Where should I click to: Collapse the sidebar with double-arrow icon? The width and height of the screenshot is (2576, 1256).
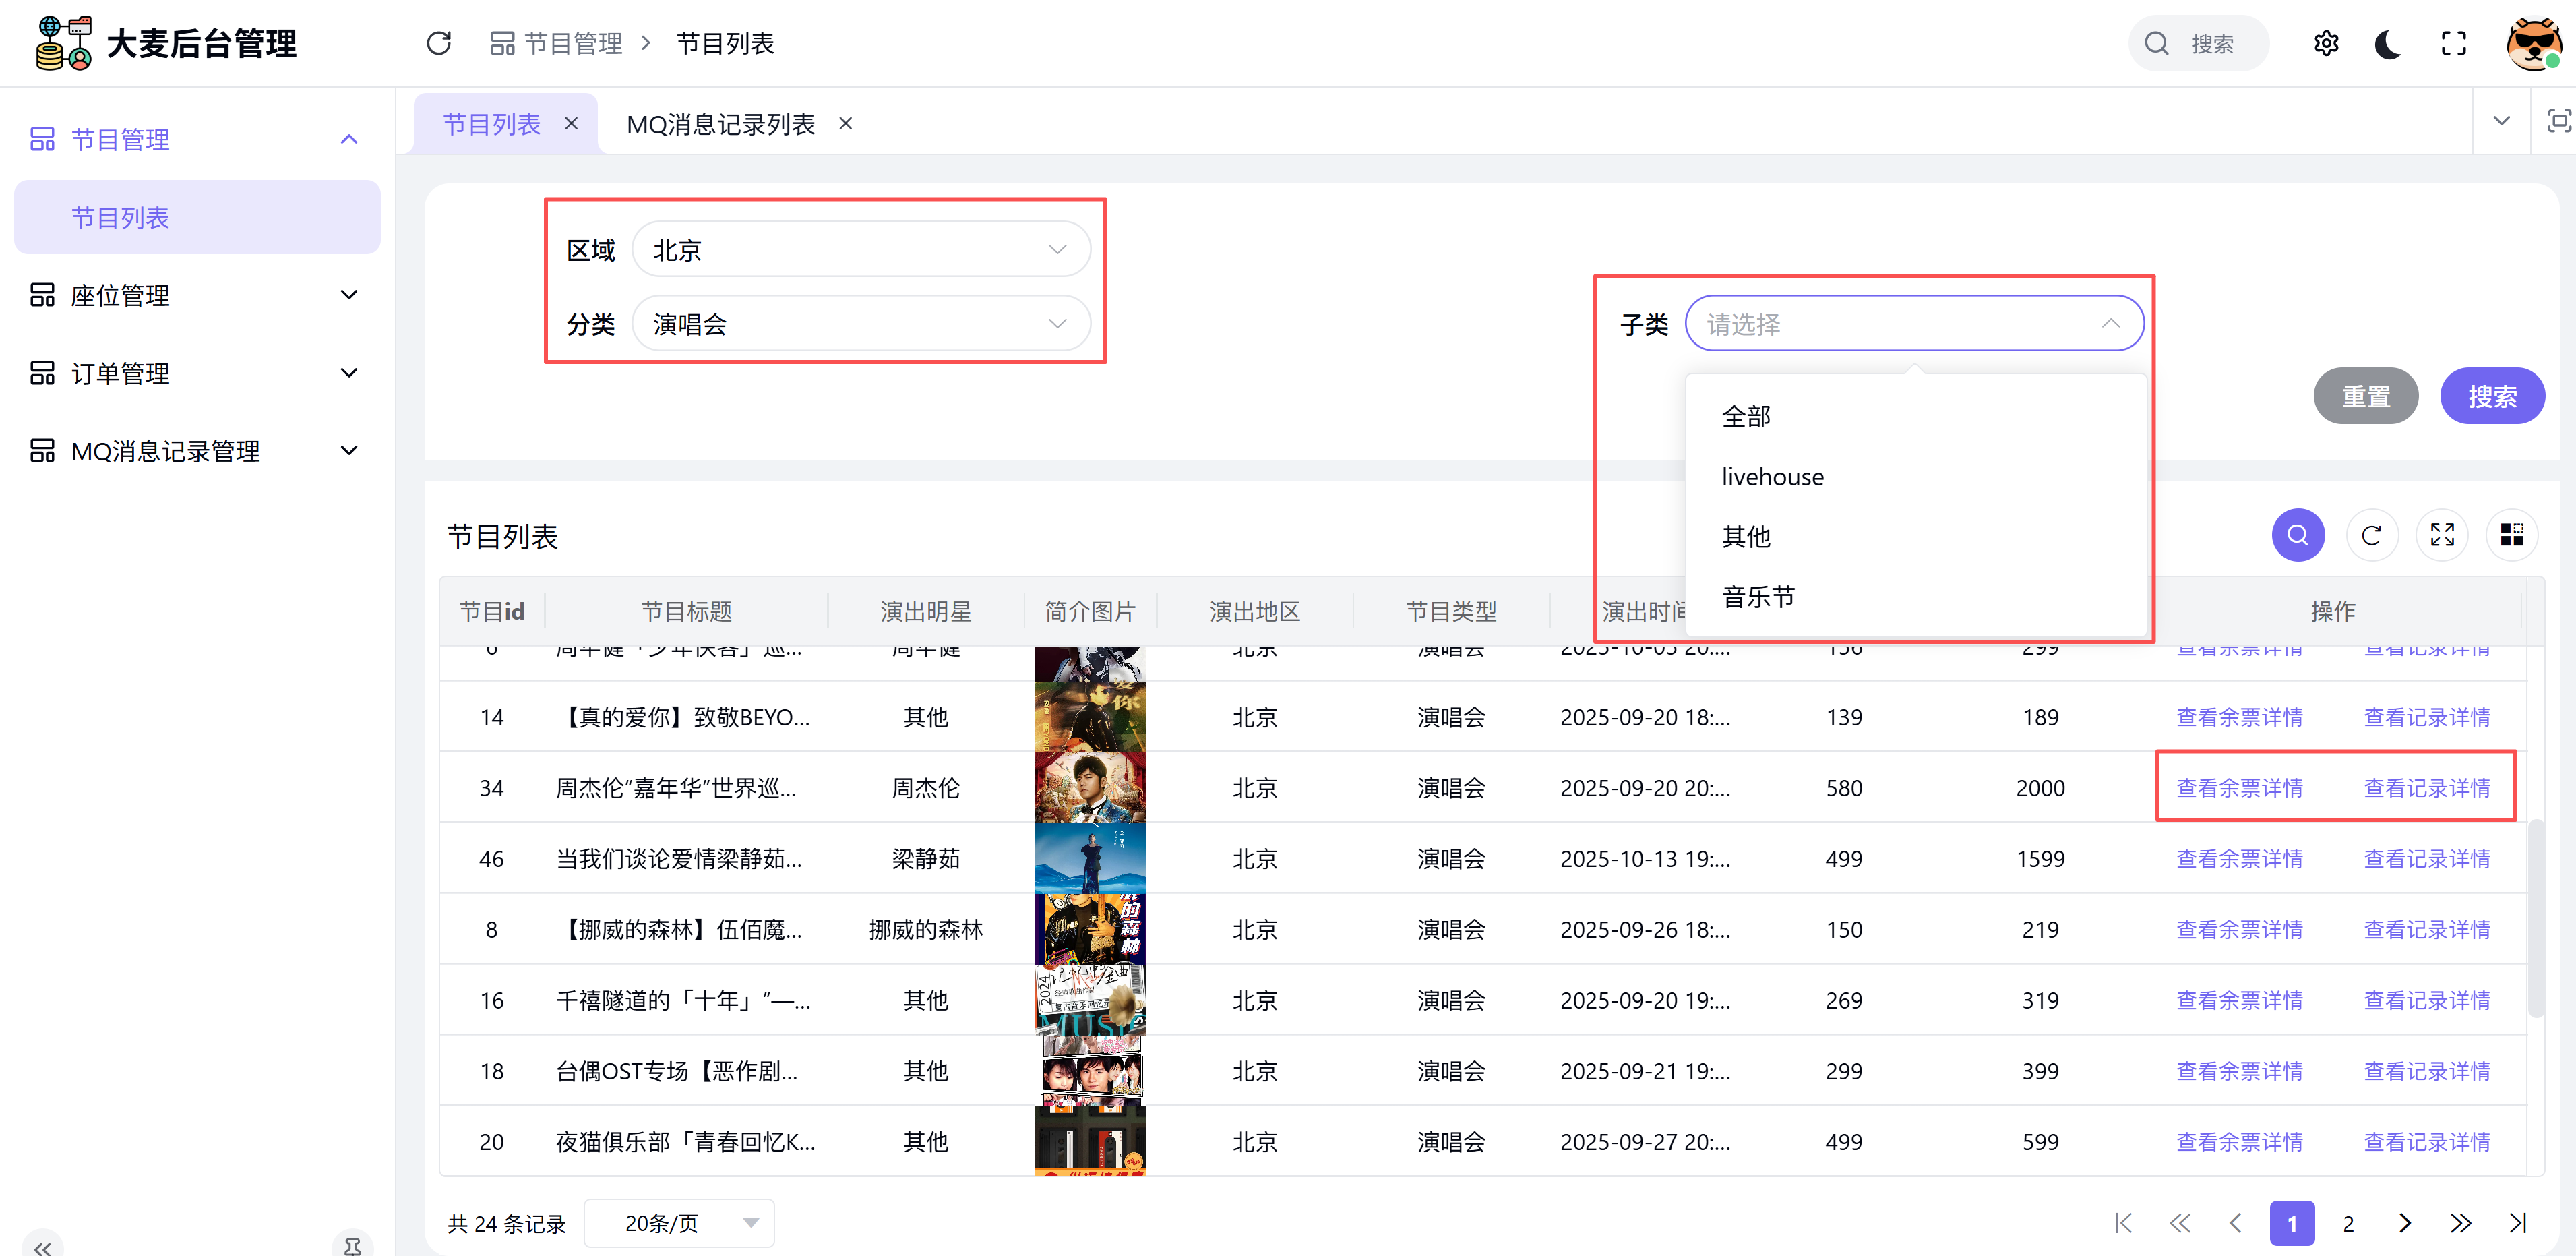(42, 1246)
